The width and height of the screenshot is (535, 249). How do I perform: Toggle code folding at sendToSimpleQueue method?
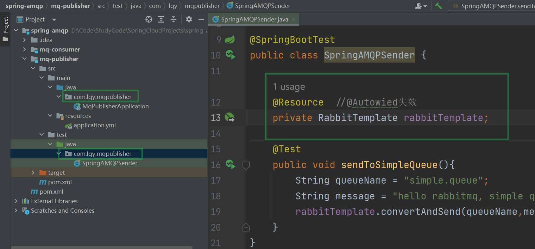(246, 165)
